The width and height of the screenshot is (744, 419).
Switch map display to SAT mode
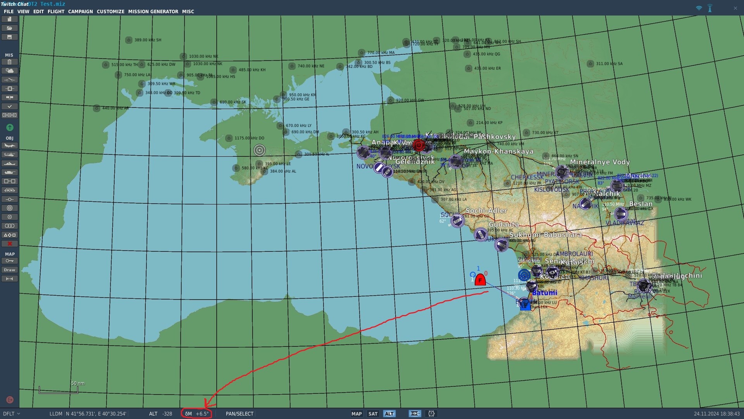(x=373, y=414)
